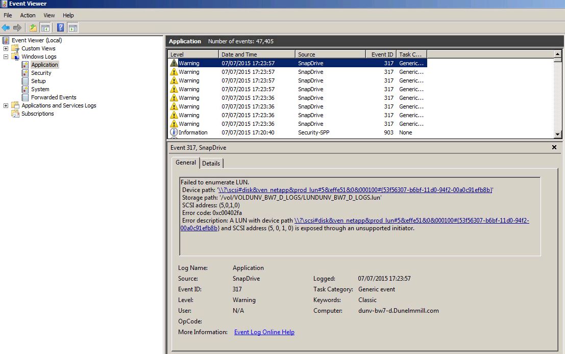Select the Security log icon in tree
The width and height of the screenshot is (565, 354).
point(26,73)
